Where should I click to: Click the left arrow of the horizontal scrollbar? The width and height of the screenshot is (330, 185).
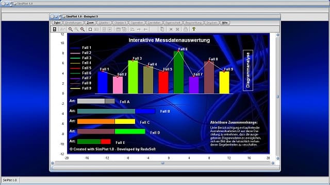coord(53,163)
